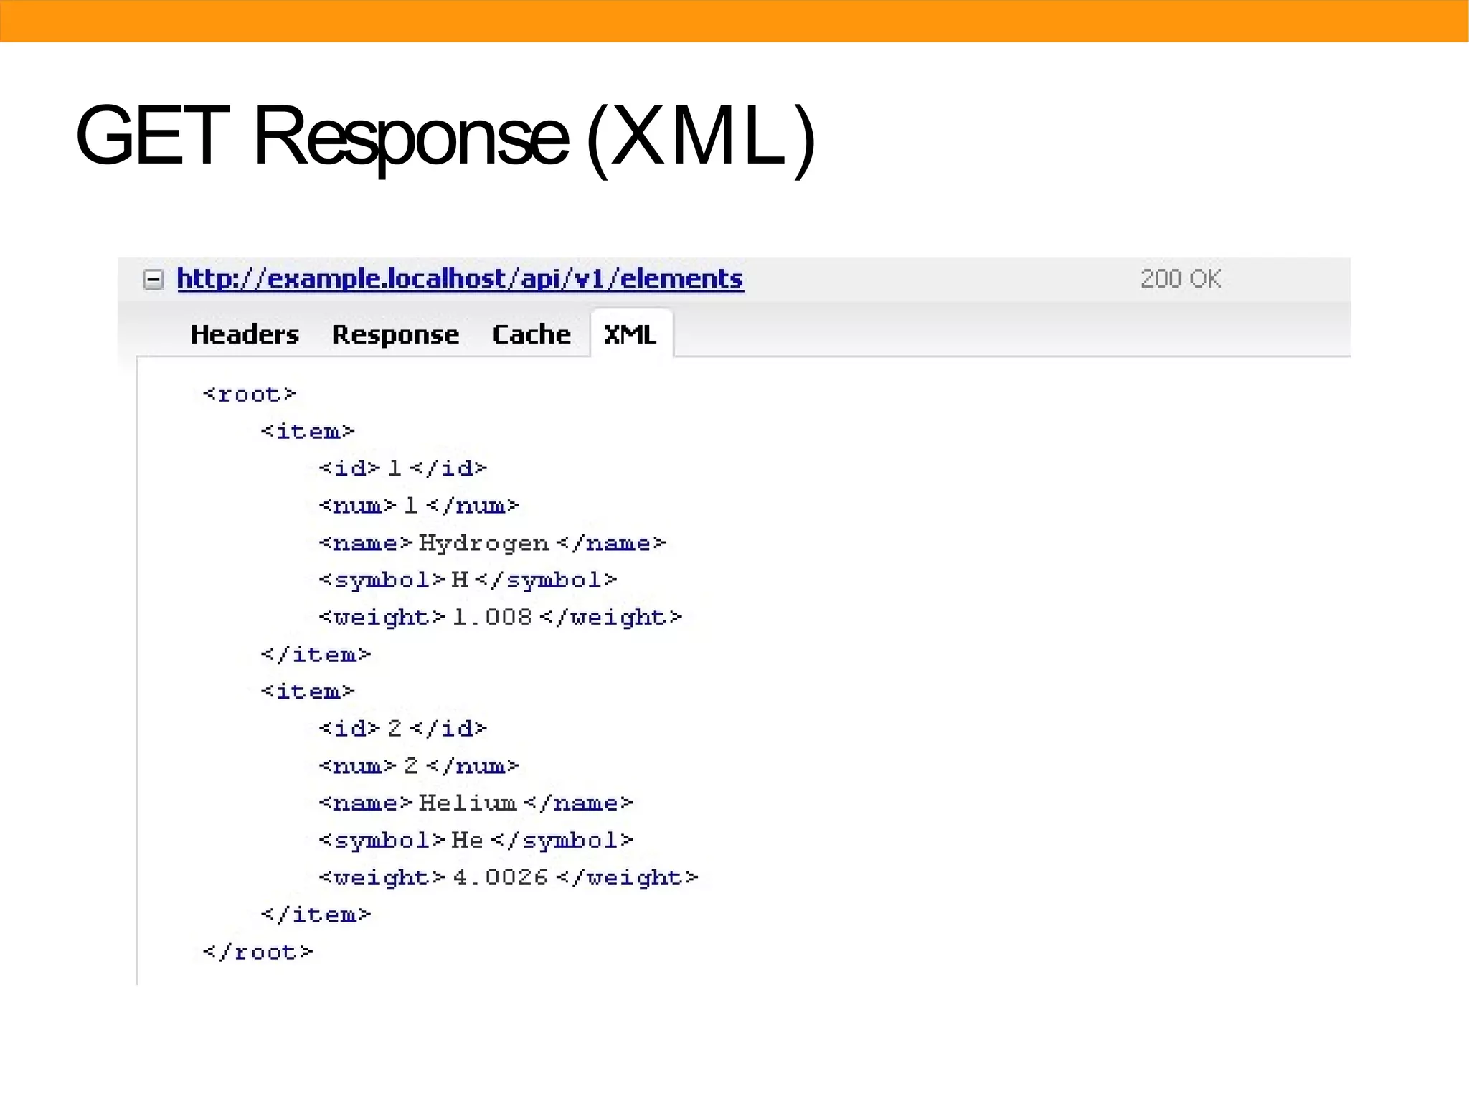
Task: Select the XML tab
Action: point(630,334)
